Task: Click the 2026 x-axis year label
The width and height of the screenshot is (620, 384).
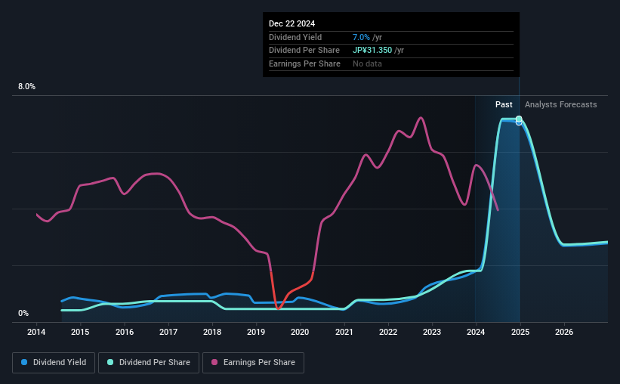Action: [x=564, y=332]
